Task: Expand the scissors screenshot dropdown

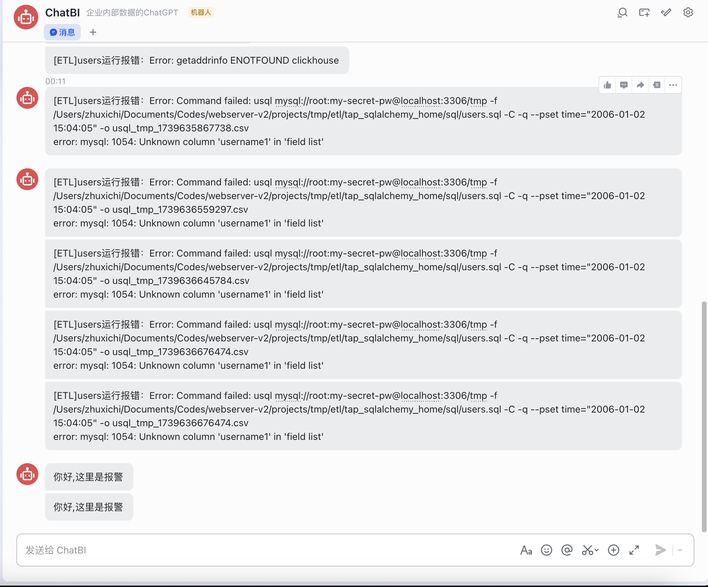Action: (596, 550)
